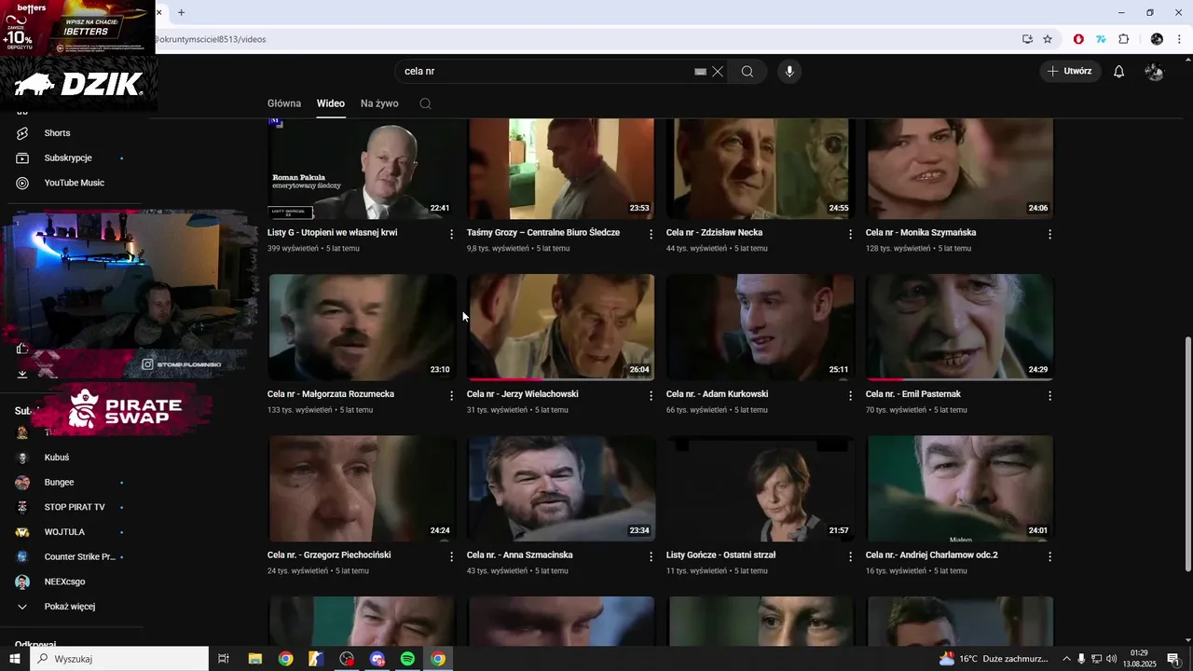
Task: Open options for Anna Szmacinska video
Action: tap(651, 556)
